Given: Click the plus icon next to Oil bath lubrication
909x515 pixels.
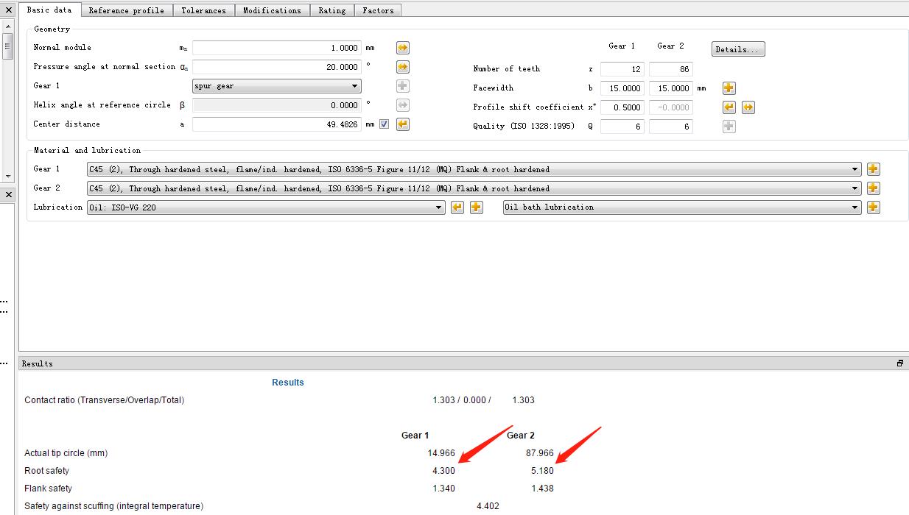Looking at the screenshot, I should tap(873, 207).
